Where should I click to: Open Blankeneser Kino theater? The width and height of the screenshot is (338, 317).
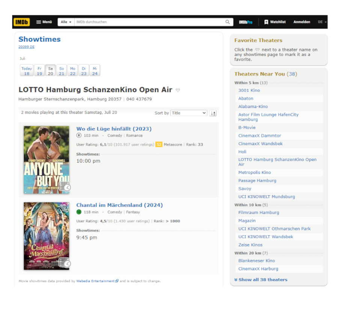coord(257,261)
